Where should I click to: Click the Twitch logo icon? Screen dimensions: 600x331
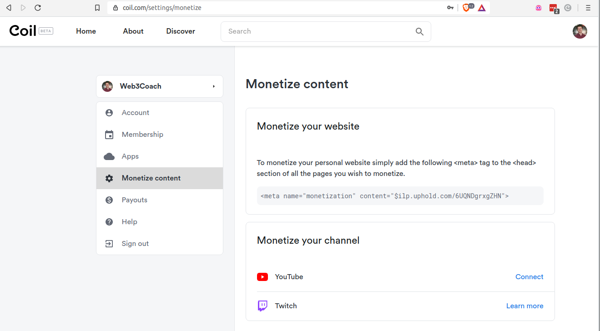262,306
